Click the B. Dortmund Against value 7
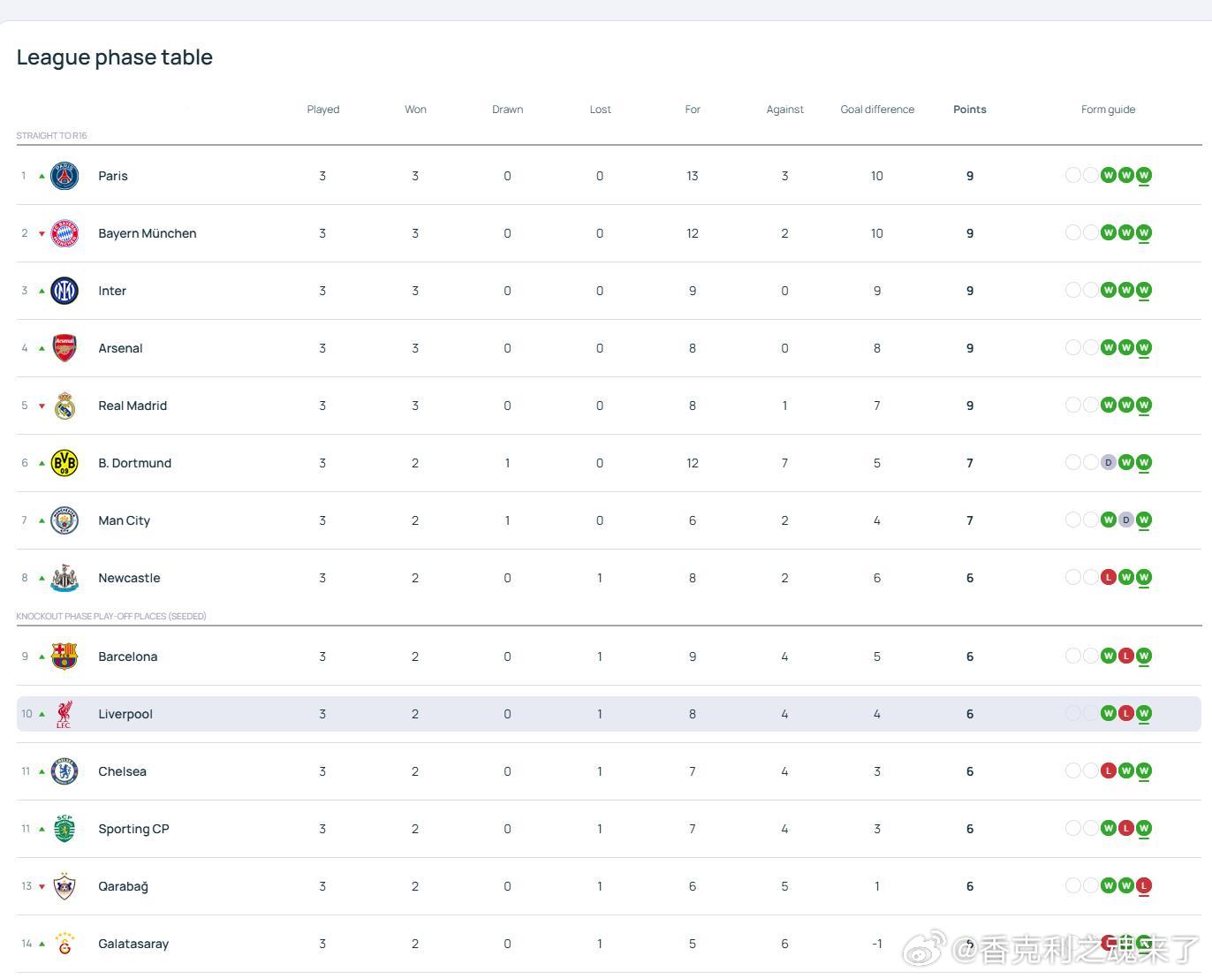 (x=784, y=463)
